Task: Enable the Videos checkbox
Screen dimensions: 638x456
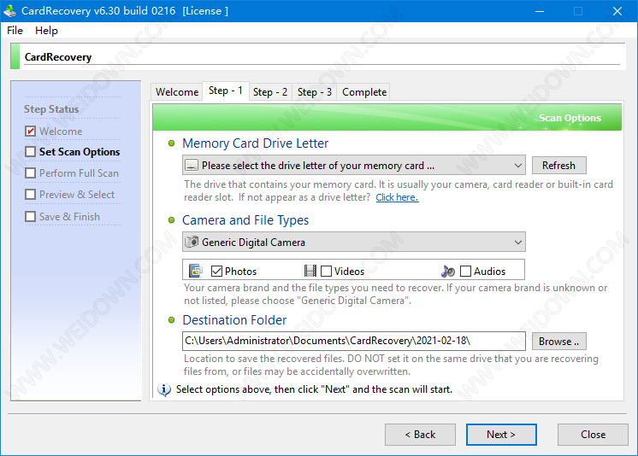Action: (x=327, y=271)
